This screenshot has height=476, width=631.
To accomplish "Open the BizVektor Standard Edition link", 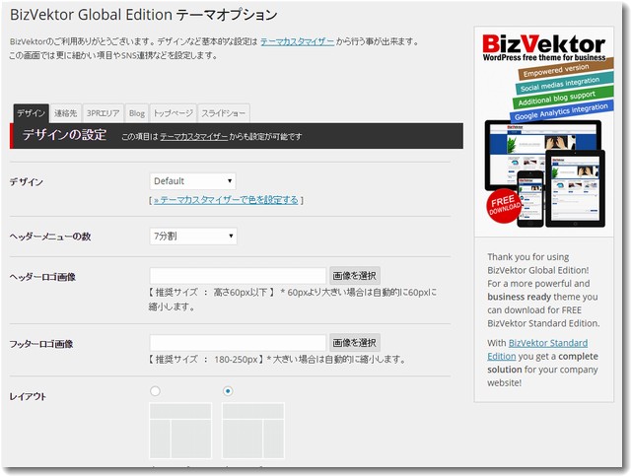I will (x=537, y=350).
